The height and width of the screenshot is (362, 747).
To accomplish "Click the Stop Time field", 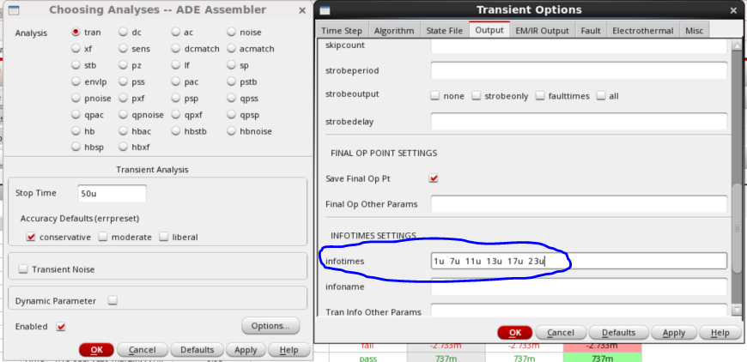I will [x=112, y=193].
